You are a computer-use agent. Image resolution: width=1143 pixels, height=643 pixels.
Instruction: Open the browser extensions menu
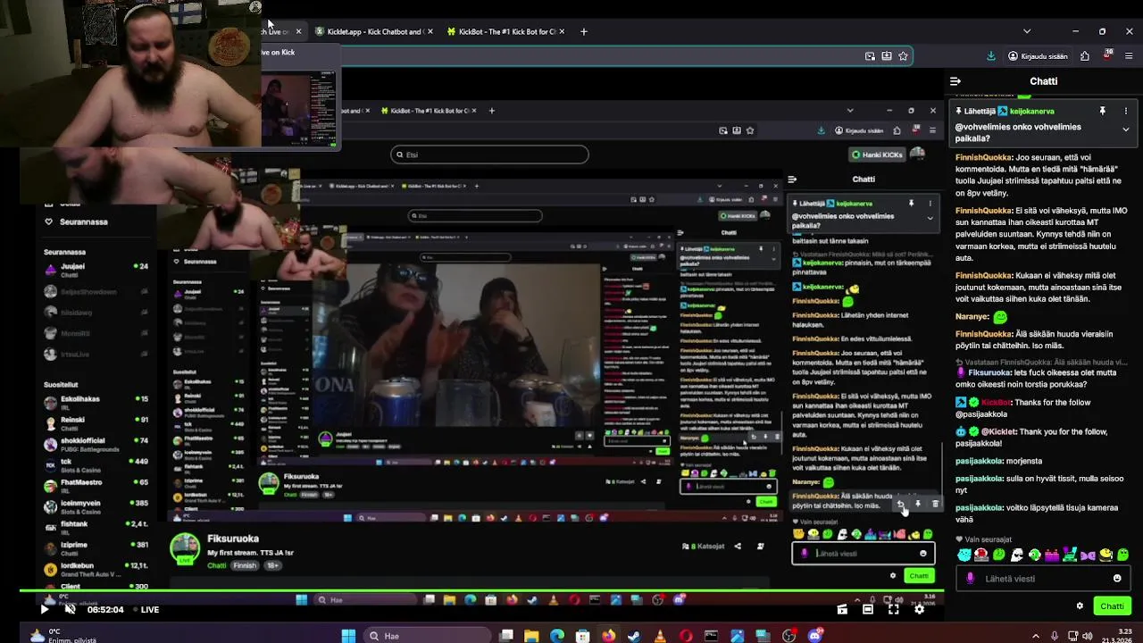1085,56
